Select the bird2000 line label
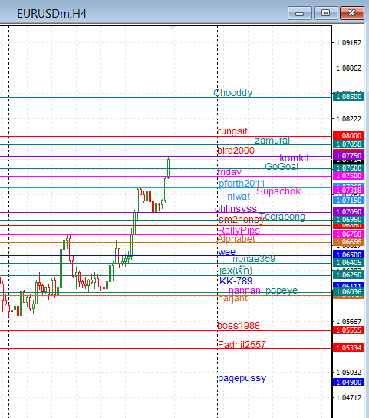The height and width of the screenshot is (418, 369). pyautogui.click(x=236, y=151)
